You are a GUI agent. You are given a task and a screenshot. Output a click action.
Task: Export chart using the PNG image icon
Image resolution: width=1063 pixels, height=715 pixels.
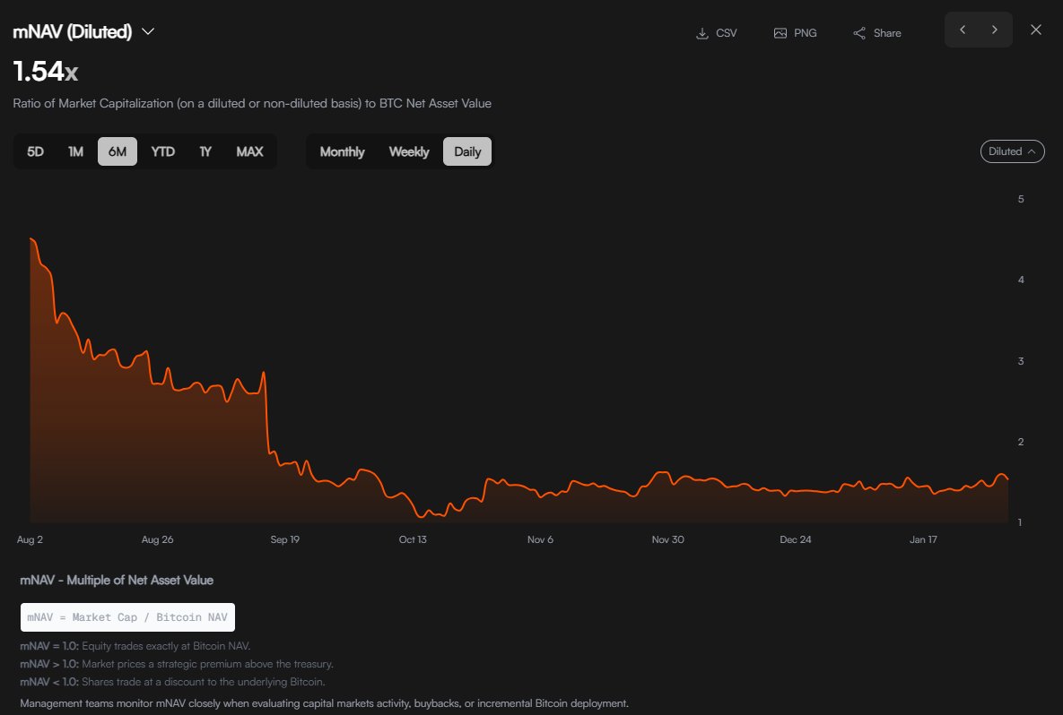(780, 33)
